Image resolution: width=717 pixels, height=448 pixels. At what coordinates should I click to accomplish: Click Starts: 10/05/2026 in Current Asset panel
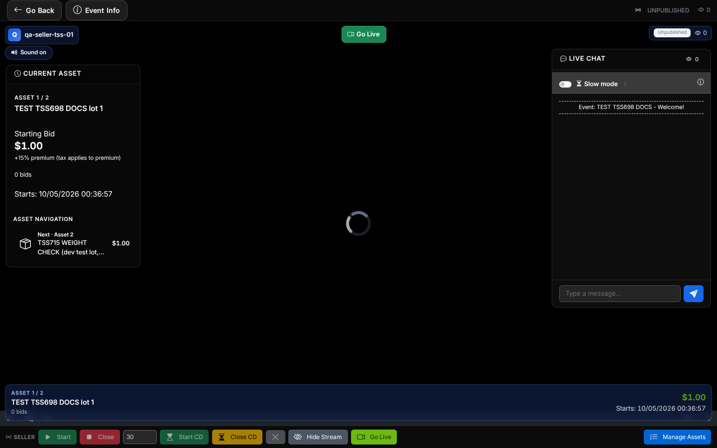[63, 194]
